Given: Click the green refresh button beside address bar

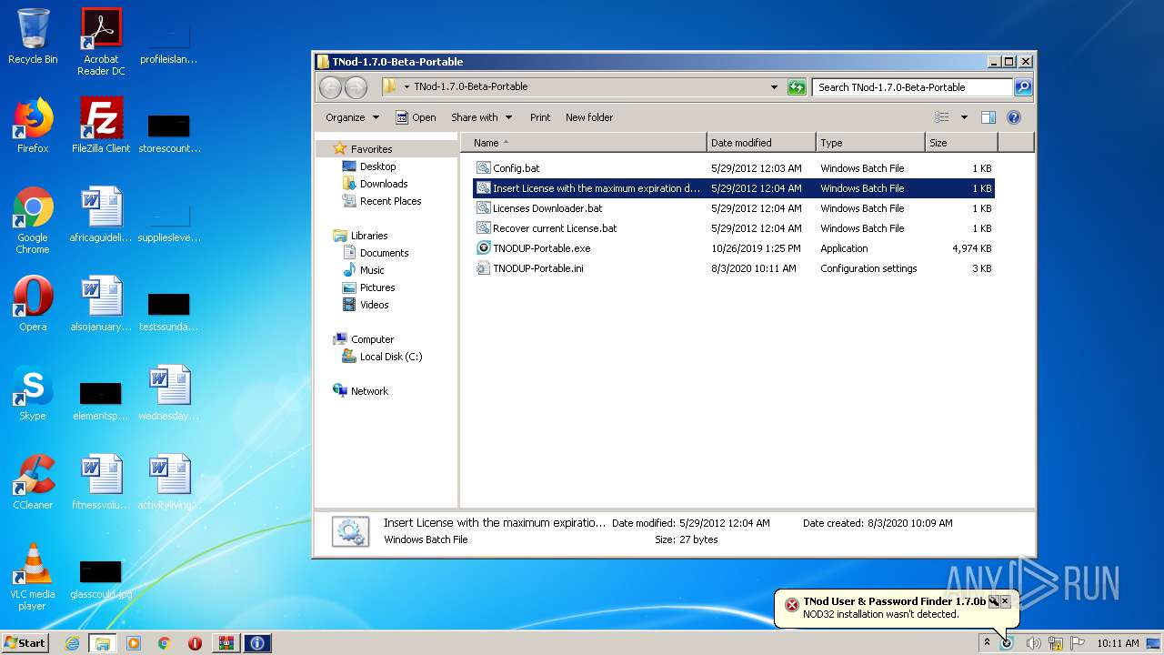Looking at the screenshot, I should [x=797, y=87].
